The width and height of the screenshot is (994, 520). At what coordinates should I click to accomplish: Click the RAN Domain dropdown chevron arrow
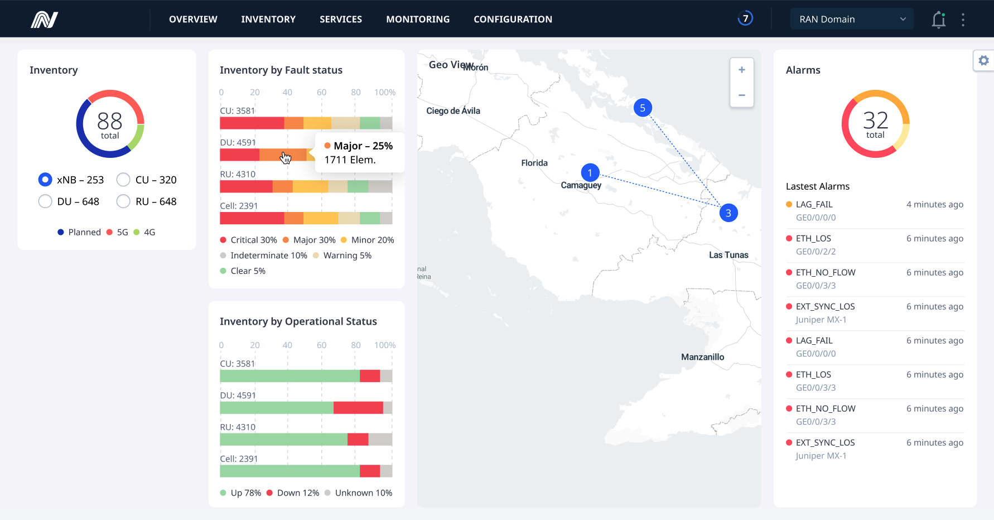point(903,20)
